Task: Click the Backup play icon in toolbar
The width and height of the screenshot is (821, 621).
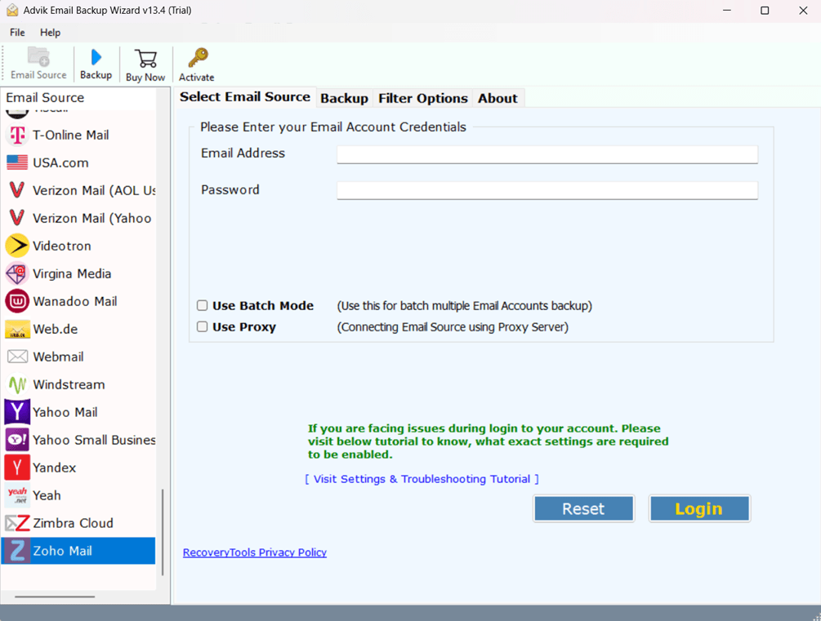Action: point(96,57)
